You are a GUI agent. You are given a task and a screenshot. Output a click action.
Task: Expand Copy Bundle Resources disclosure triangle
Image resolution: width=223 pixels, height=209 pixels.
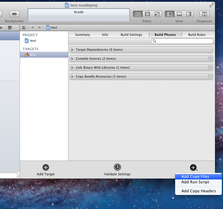73,76
